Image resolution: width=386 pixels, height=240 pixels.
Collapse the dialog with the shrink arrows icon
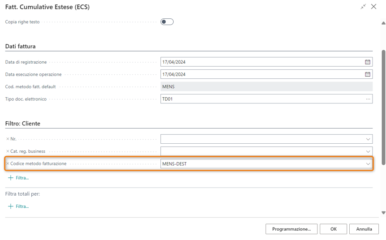pos(363,7)
